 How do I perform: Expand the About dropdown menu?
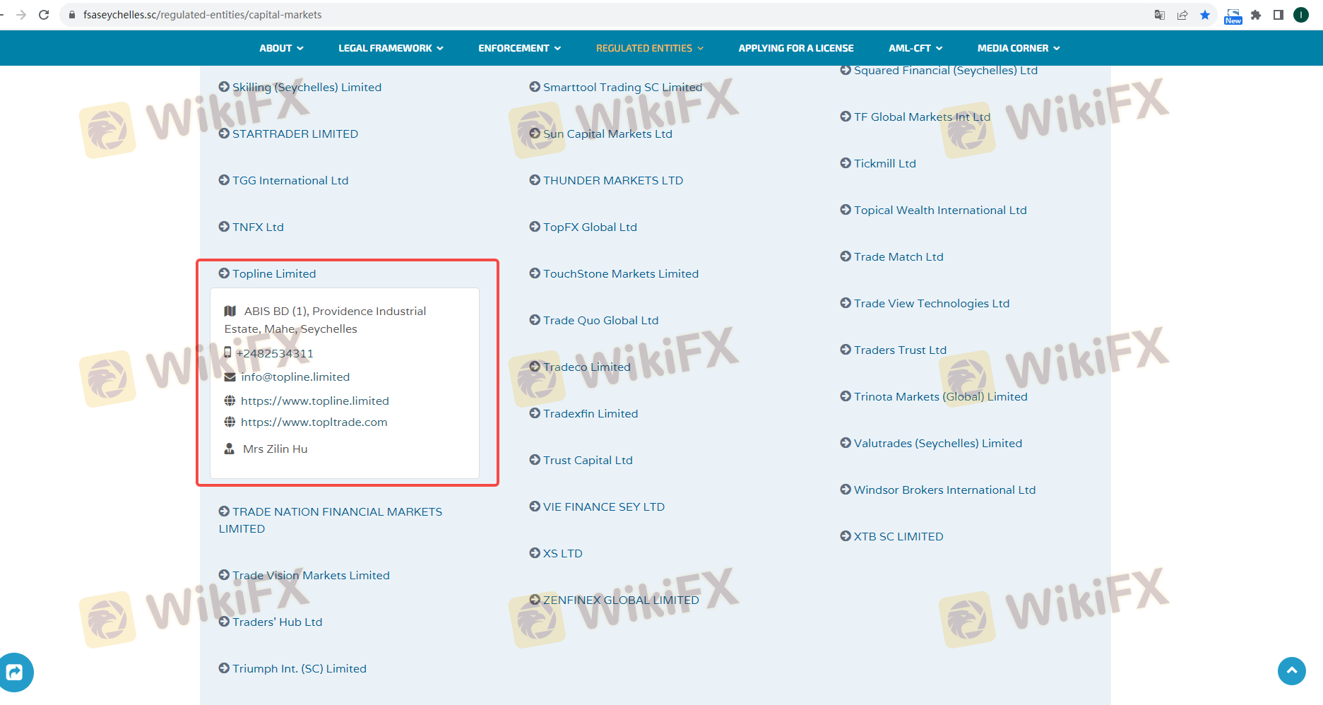(x=281, y=48)
